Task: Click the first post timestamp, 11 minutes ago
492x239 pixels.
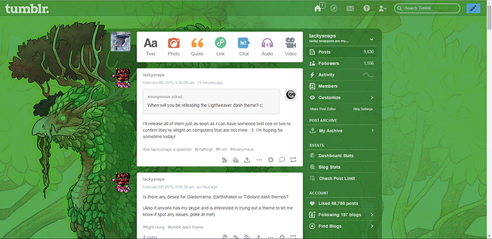Action: pyautogui.click(x=183, y=83)
